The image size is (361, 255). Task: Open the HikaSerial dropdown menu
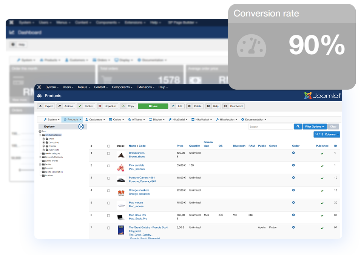point(178,119)
